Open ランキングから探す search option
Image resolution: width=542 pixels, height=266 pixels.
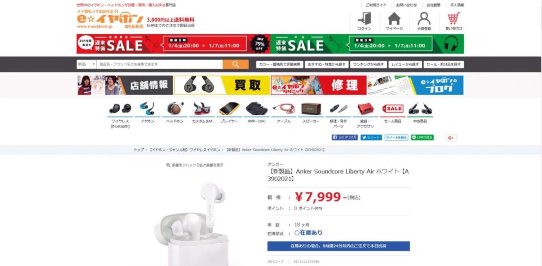tap(368, 64)
